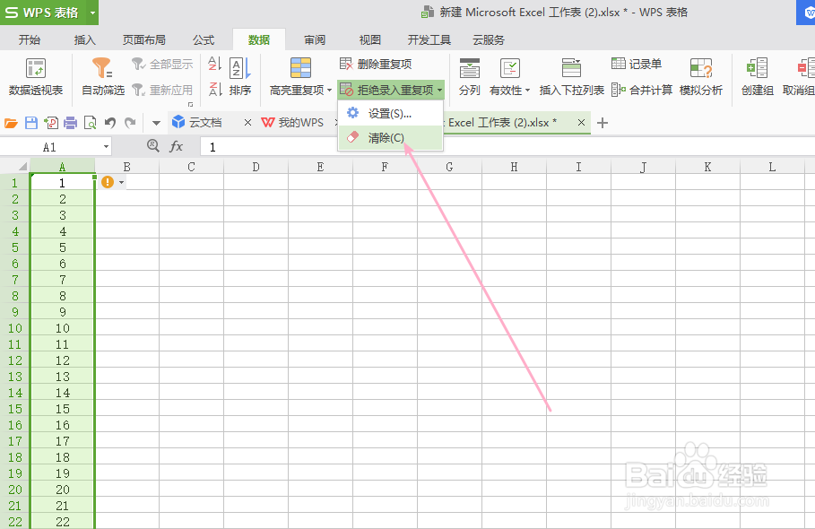The width and height of the screenshot is (815, 529).
Task: Sort descending with the Z-A icon
Action: (214, 90)
